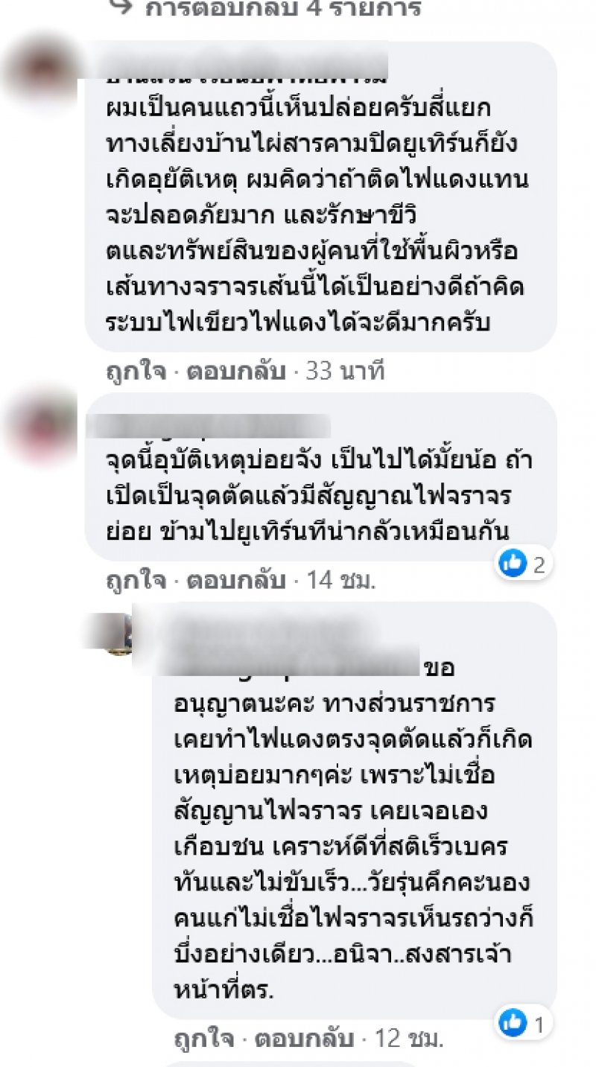Image resolution: width=596 pixels, height=1067 pixels.
Task: Reply to the comment posted 12 ชม. ago
Action: pos(297,1037)
